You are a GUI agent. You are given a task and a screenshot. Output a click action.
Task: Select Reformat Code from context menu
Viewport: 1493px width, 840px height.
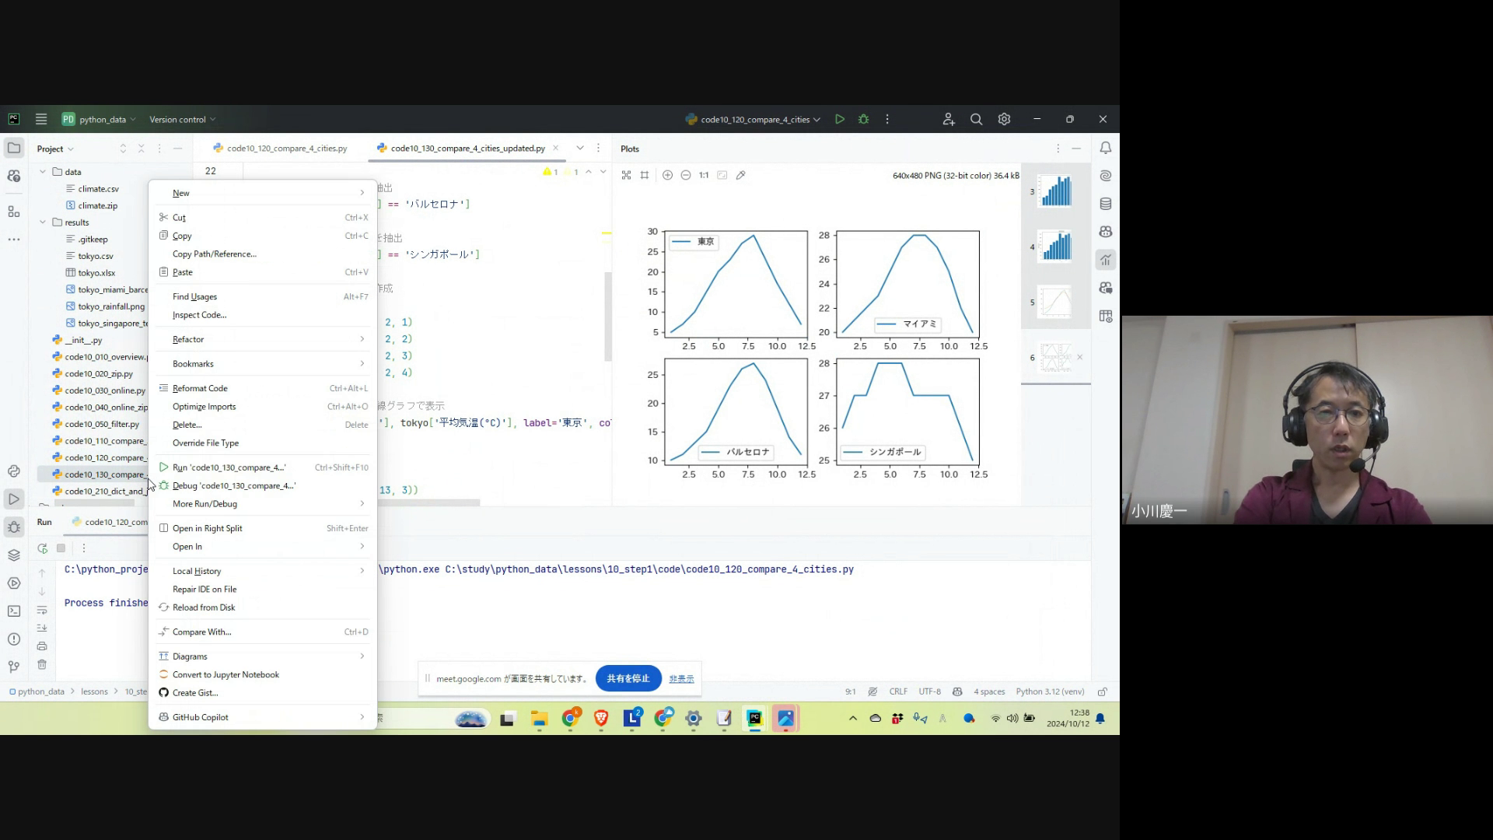click(200, 388)
